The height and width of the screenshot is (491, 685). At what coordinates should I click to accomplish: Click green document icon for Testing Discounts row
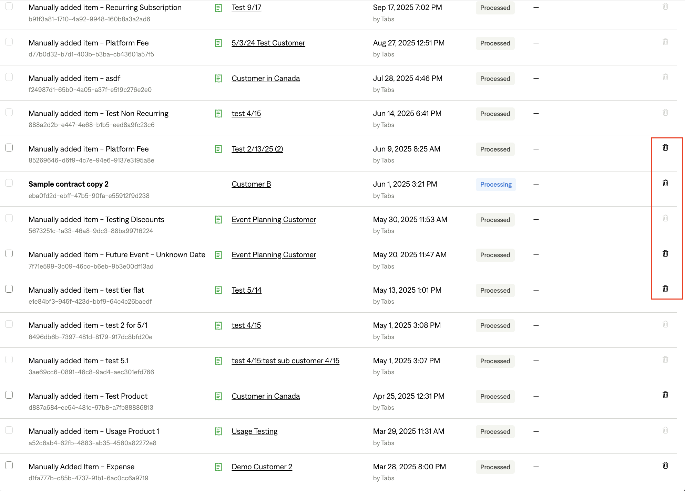click(218, 220)
